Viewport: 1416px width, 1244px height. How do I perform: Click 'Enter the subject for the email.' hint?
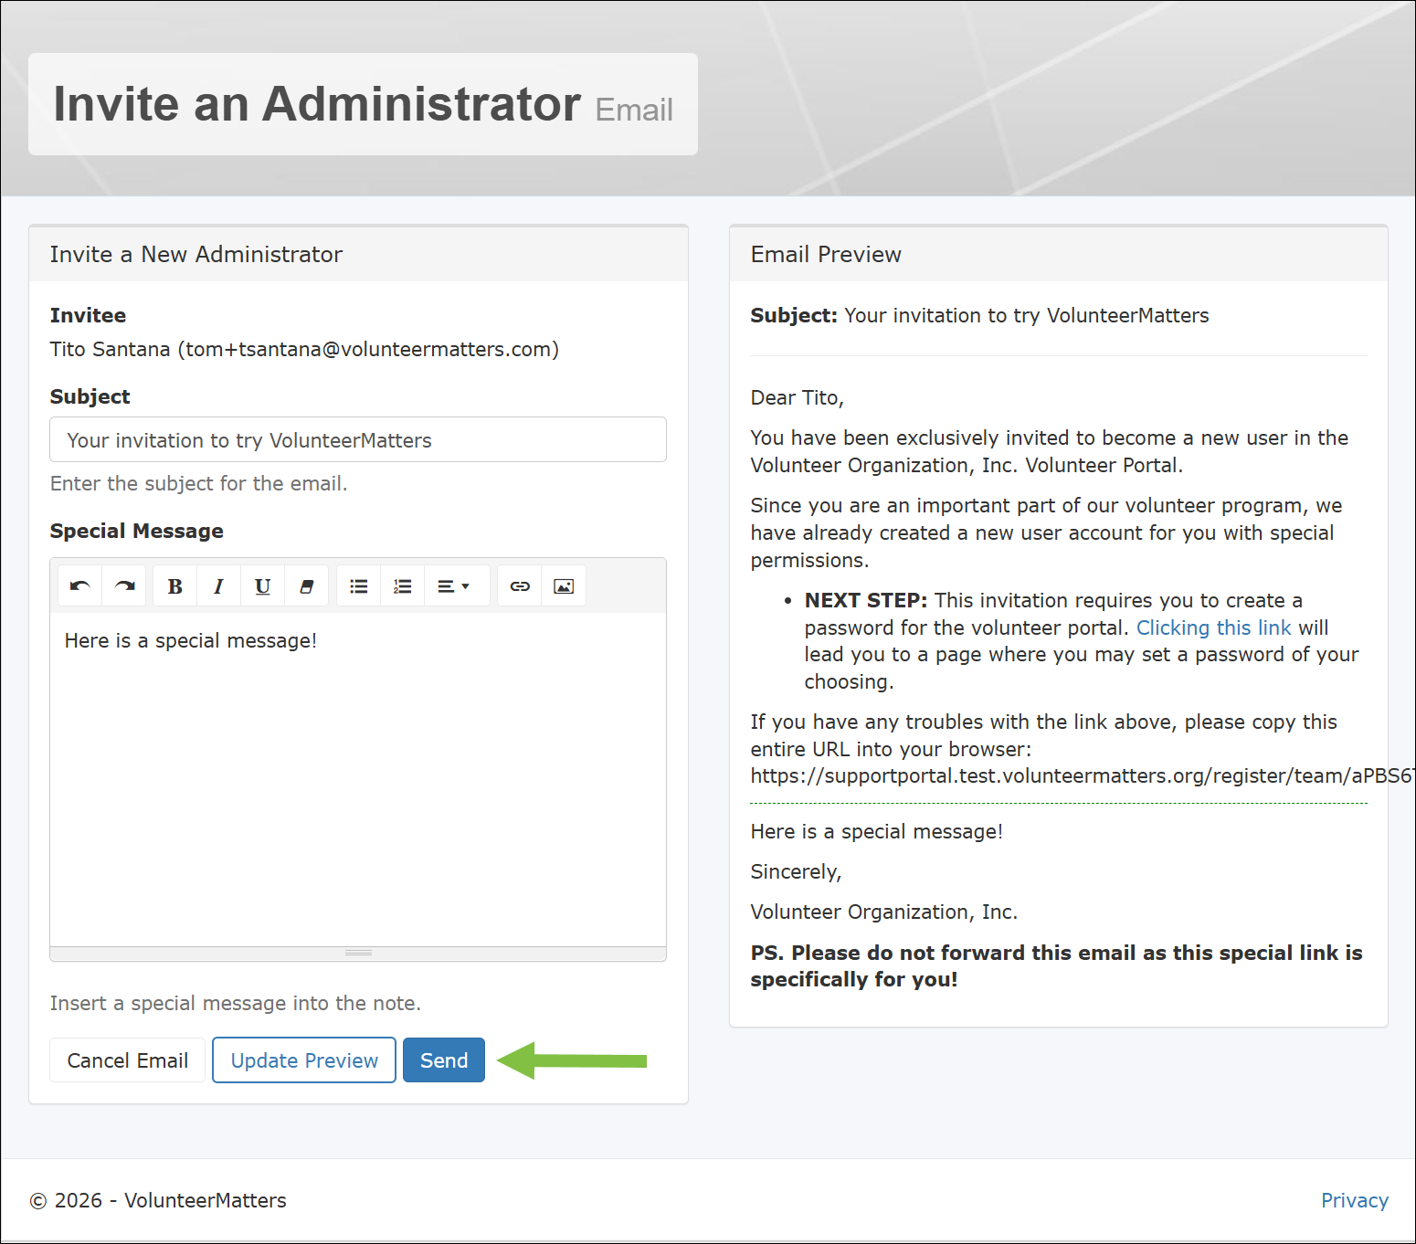click(x=199, y=484)
